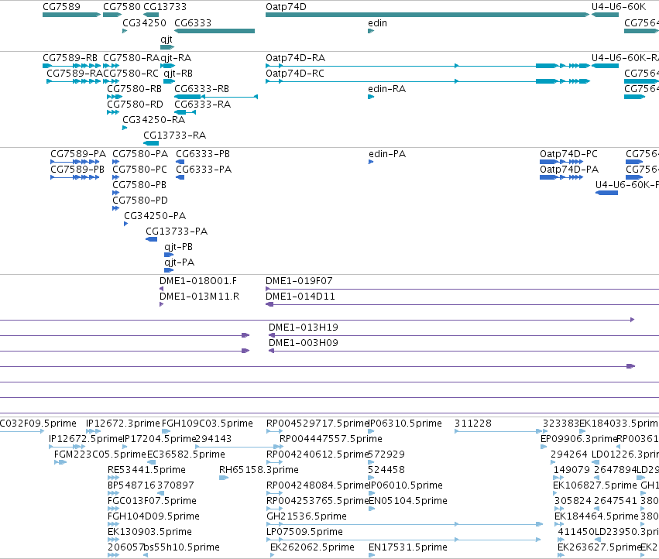The width and height of the screenshot is (659, 559).
Task: Click the DME1-013H19 BAC label
Action: (303, 328)
